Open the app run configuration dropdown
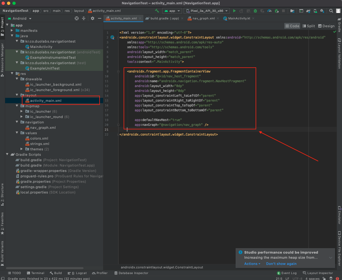The width and height of the screenshot is (342, 280). pos(172,11)
